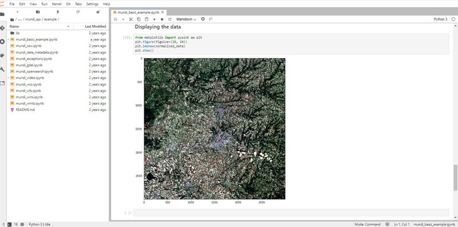This screenshot has height=227, width=458.
Task: Click the notebook vertical scrollbar thumb
Action: click(455, 177)
